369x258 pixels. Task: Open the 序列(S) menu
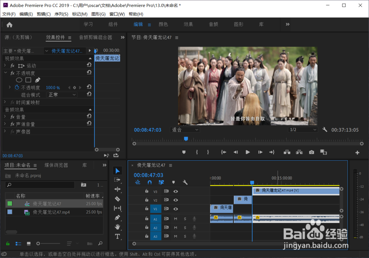(x=61, y=14)
